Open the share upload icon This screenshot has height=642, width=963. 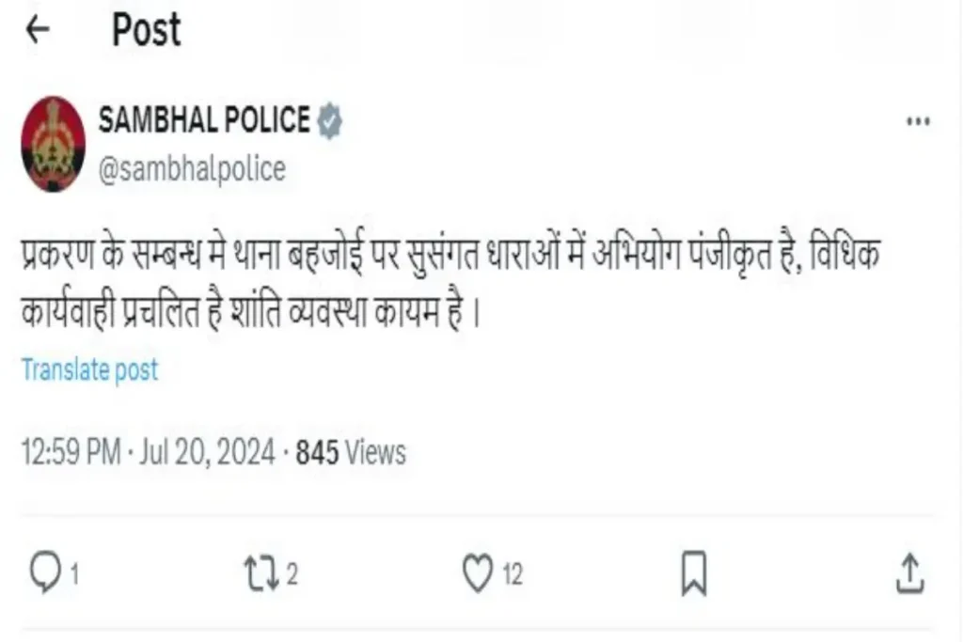click(x=910, y=573)
